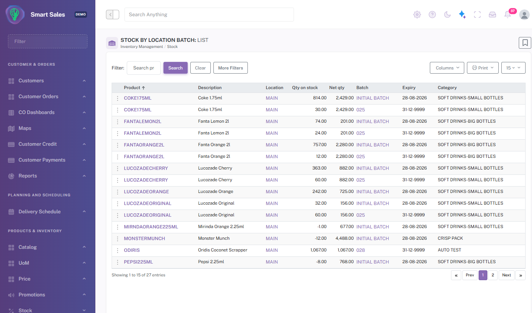Jump to the first page button
The width and height of the screenshot is (532, 313).
(456, 275)
